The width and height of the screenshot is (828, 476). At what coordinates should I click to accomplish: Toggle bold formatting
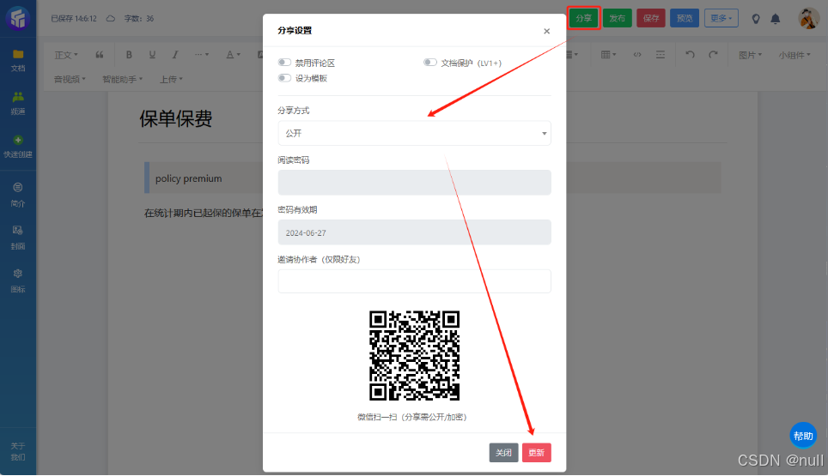(x=129, y=55)
